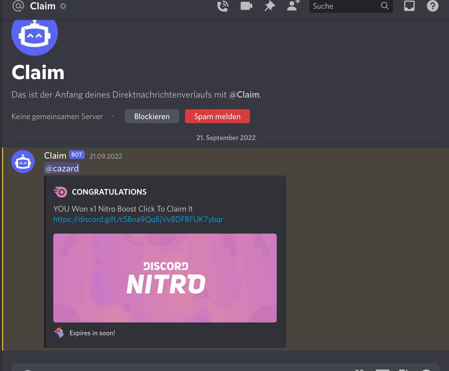Click the pink icon next to CONGRATULATIONS
This screenshot has height=371, width=449.
tap(60, 192)
